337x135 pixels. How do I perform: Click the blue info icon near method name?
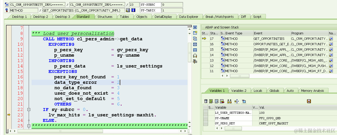pos(133,10)
